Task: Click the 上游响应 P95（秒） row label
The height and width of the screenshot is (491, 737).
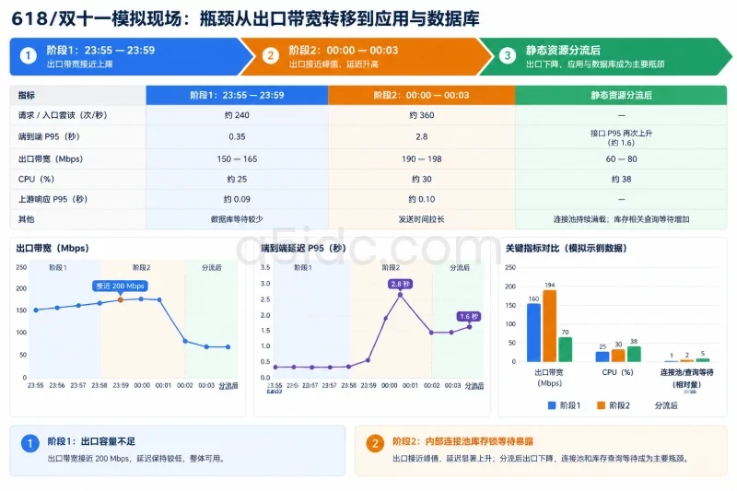Action: coord(53,199)
